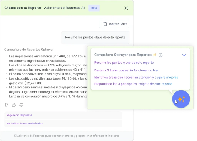The height and width of the screenshot is (141, 197).
Task: Click the blue sparkle AI assistant button
Action: point(181,99)
